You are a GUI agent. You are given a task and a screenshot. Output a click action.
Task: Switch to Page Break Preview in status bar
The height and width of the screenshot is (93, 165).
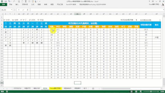coord(141,91)
